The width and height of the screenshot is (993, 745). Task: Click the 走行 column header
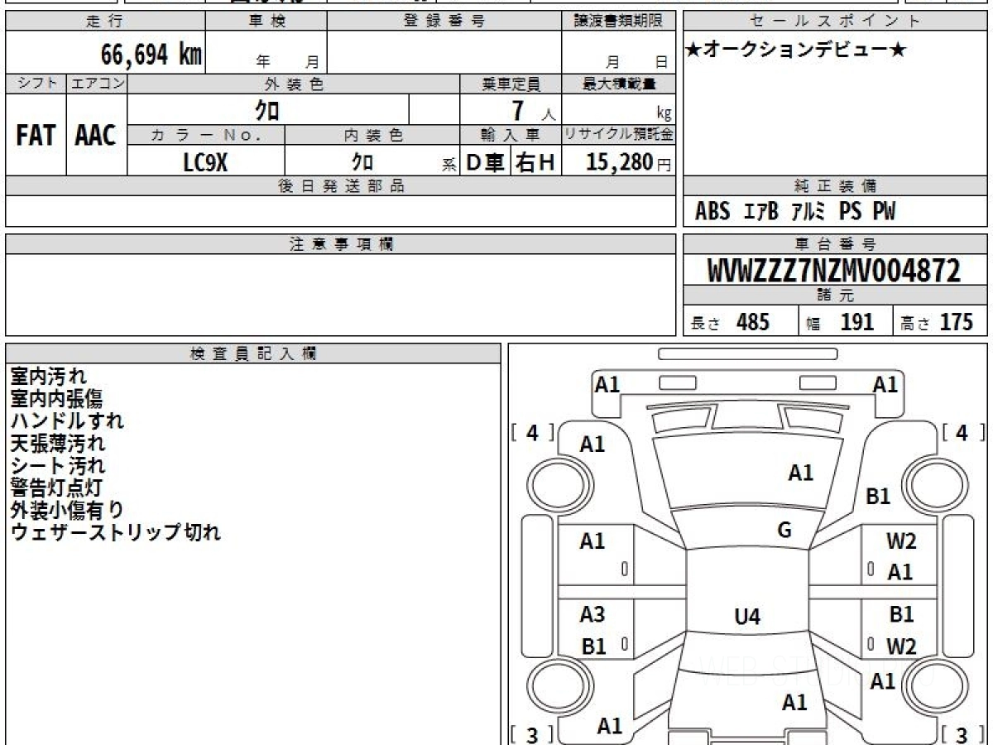pyautogui.click(x=105, y=22)
